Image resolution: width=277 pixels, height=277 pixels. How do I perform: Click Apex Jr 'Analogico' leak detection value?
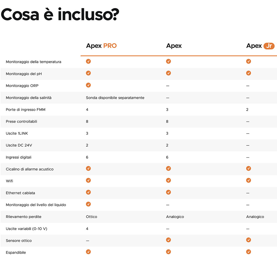(255, 217)
